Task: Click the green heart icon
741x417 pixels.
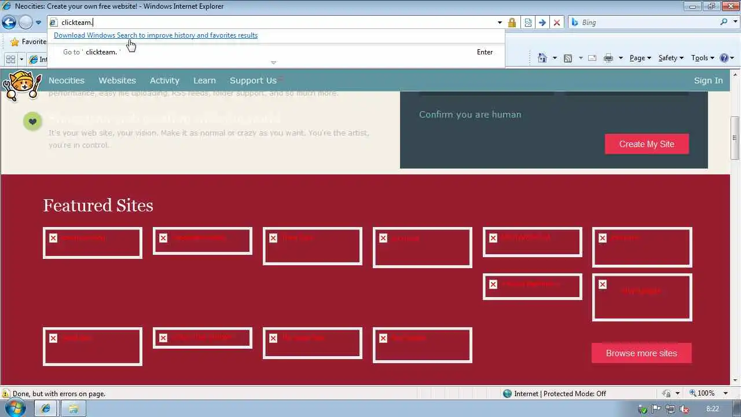Action: point(32,122)
